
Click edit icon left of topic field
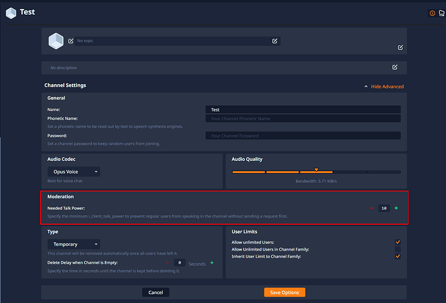(71, 41)
